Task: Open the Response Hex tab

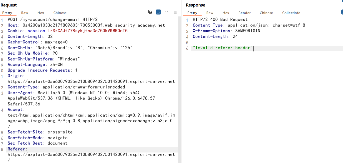Action: (x=226, y=13)
